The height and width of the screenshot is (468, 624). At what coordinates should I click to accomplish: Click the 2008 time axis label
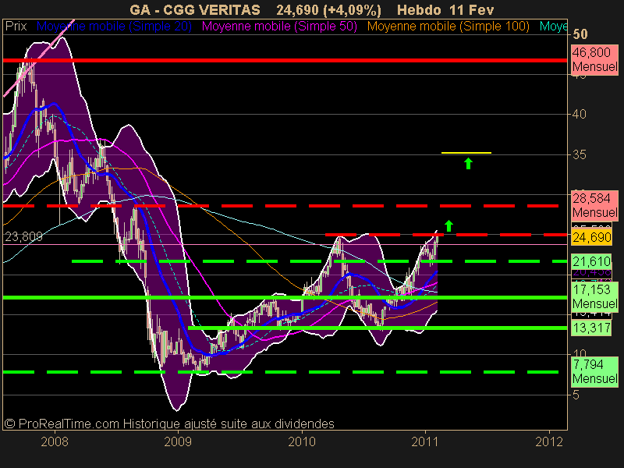click(55, 441)
